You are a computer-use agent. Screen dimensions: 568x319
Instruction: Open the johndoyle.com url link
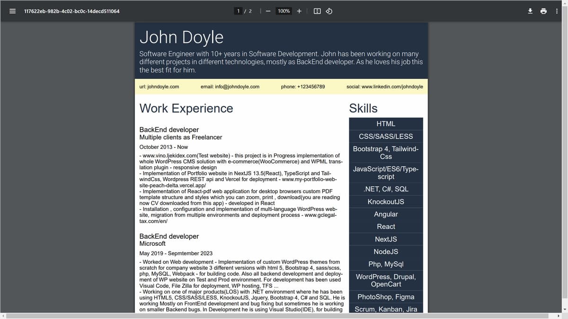tap(163, 87)
